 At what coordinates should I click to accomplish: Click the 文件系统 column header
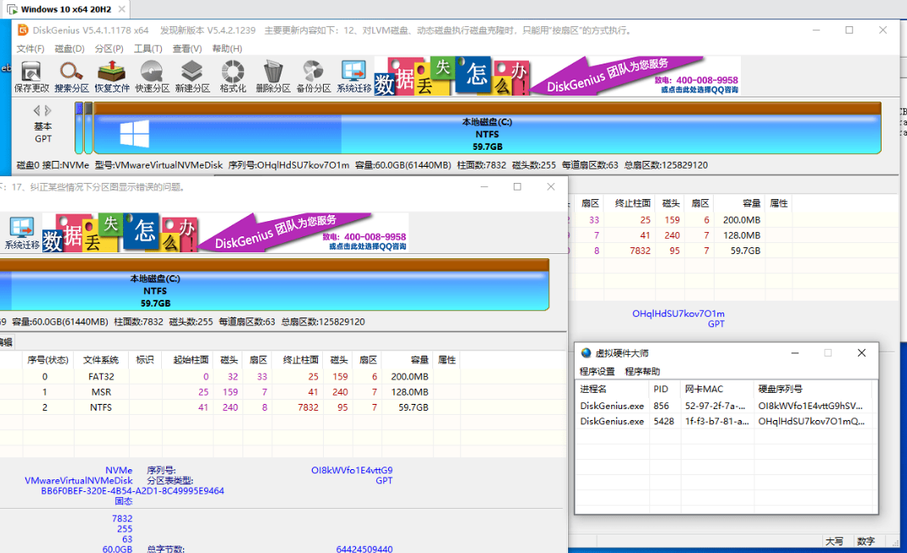pyautogui.click(x=101, y=360)
